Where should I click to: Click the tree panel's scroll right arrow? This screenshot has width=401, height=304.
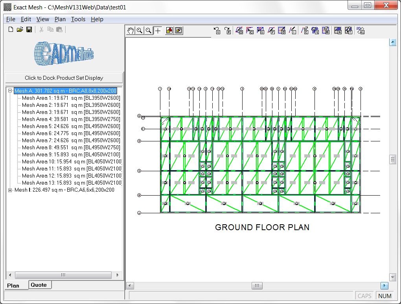click(x=118, y=275)
